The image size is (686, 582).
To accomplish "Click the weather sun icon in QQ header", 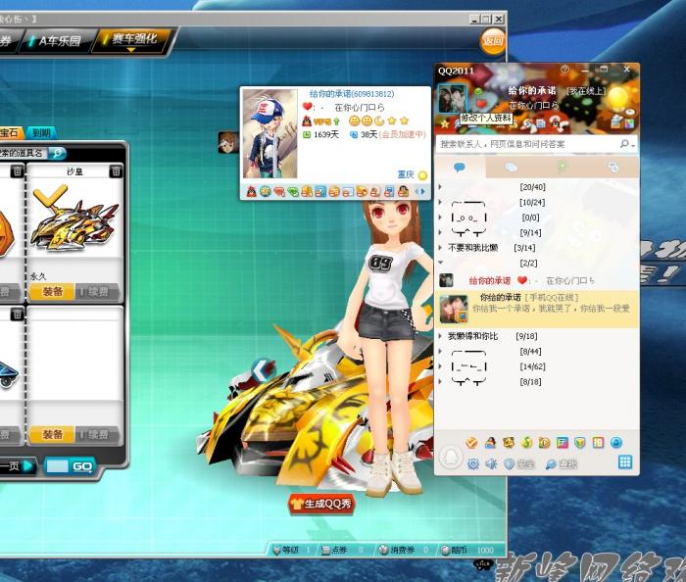I will tap(617, 98).
